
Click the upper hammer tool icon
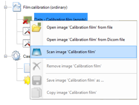click(x=26, y=31)
